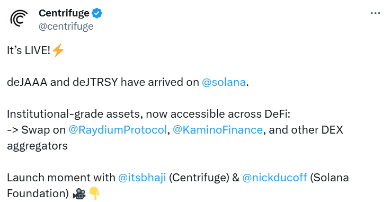Click the word deJTRSY in the tweet
Screen dimensions: 391x202
coord(95,82)
